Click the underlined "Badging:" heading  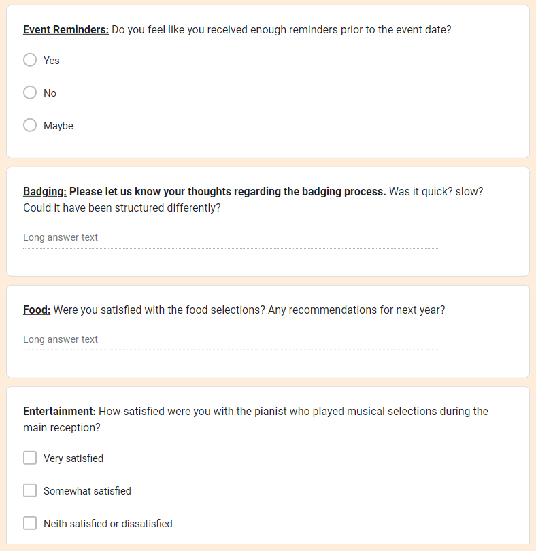pyautogui.click(x=45, y=192)
